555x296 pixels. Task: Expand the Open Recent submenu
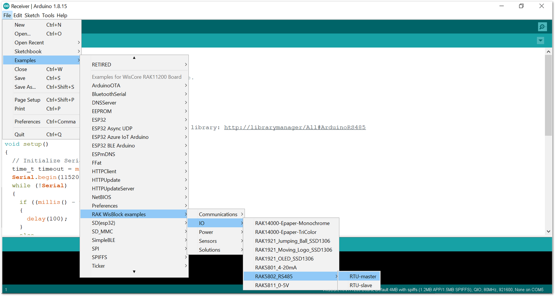(x=41, y=42)
